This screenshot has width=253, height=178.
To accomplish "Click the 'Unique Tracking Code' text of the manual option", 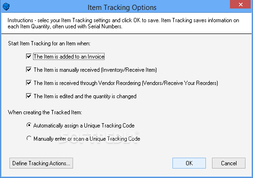I will pyautogui.click(x=114, y=139).
